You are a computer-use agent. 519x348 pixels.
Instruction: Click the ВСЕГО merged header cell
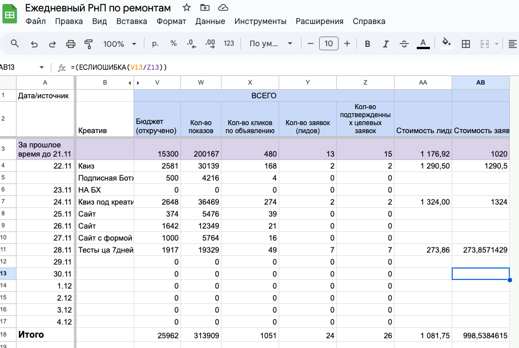point(264,95)
